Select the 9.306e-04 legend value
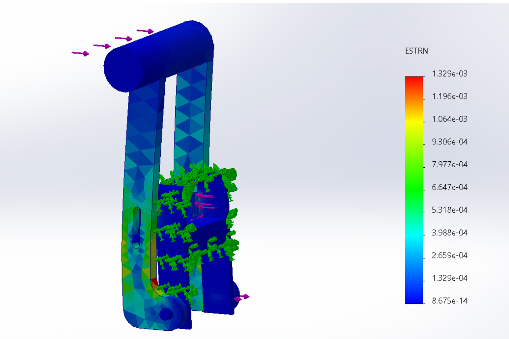This screenshot has width=509, height=339. [450, 142]
